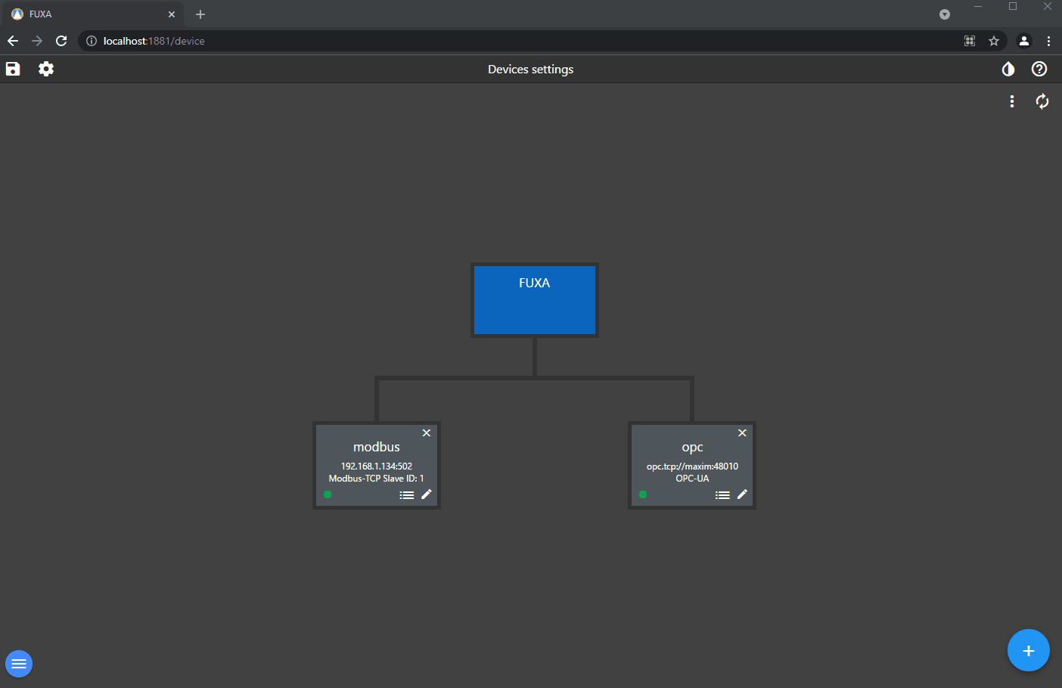Remove the modbus device with X
The height and width of the screenshot is (688, 1062).
427,433
